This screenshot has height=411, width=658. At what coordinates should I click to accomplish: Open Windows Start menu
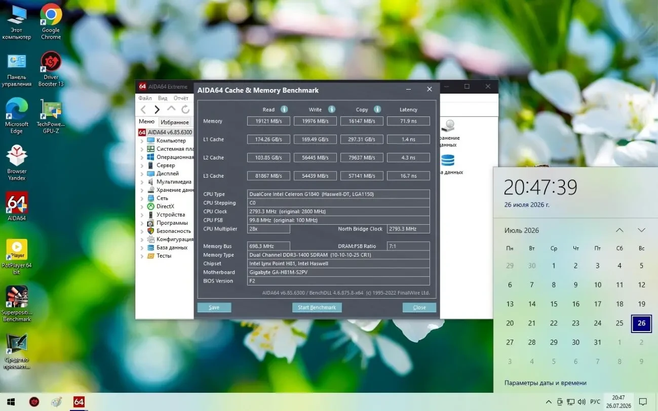pyautogui.click(x=10, y=402)
